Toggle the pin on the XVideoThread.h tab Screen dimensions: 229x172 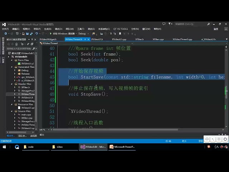click(85, 39)
